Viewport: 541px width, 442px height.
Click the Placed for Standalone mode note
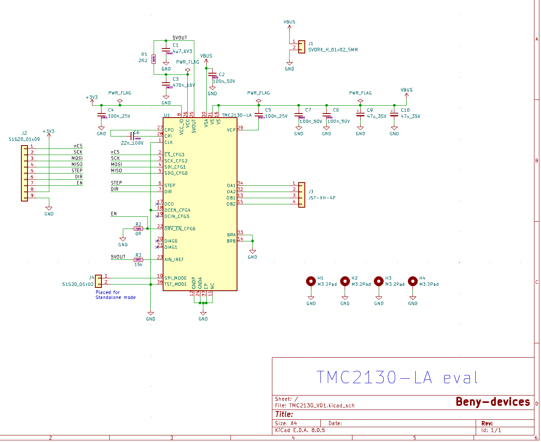click(115, 294)
